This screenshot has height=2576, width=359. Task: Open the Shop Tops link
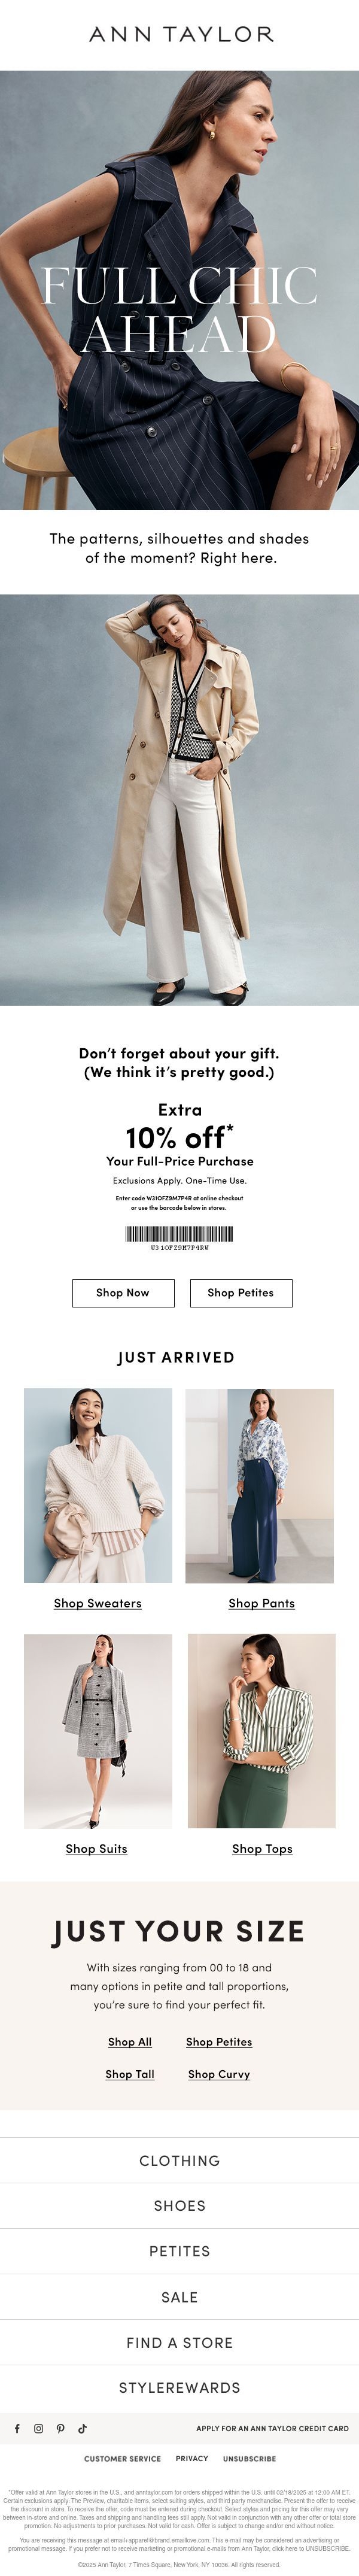pyautogui.click(x=262, y=1848)
